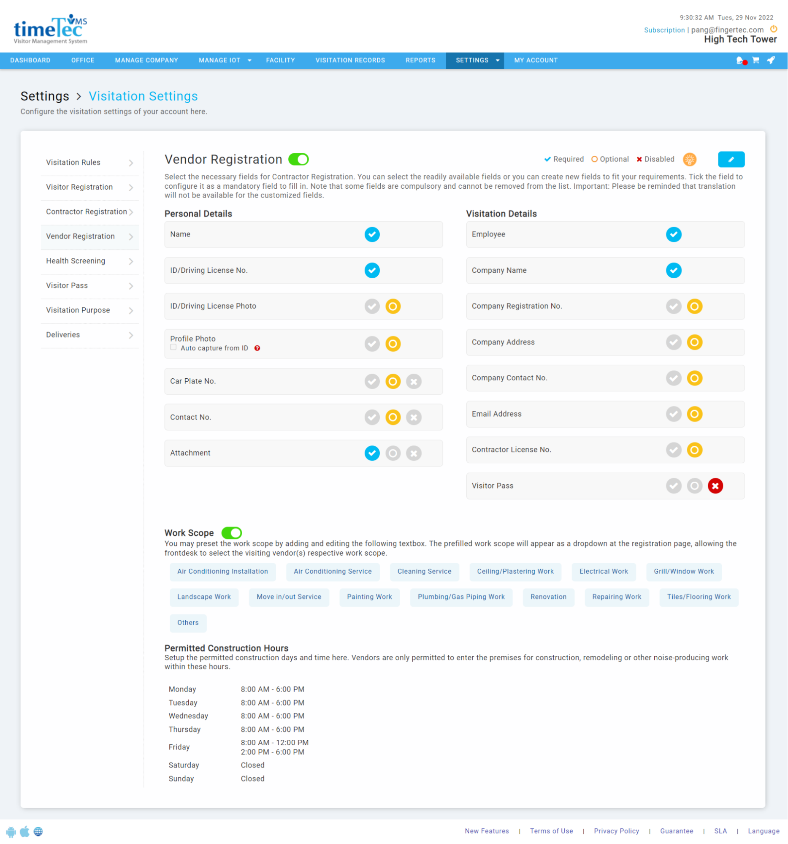Viewport: 788px width, 844px height.
Task: Check Auto capture from ID checkbox
Action: [x=173, y=347]
